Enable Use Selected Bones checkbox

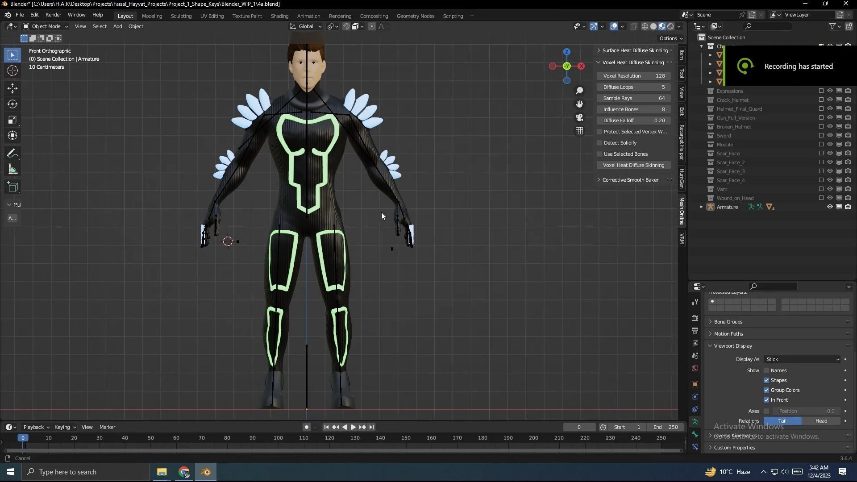[600, 154]
